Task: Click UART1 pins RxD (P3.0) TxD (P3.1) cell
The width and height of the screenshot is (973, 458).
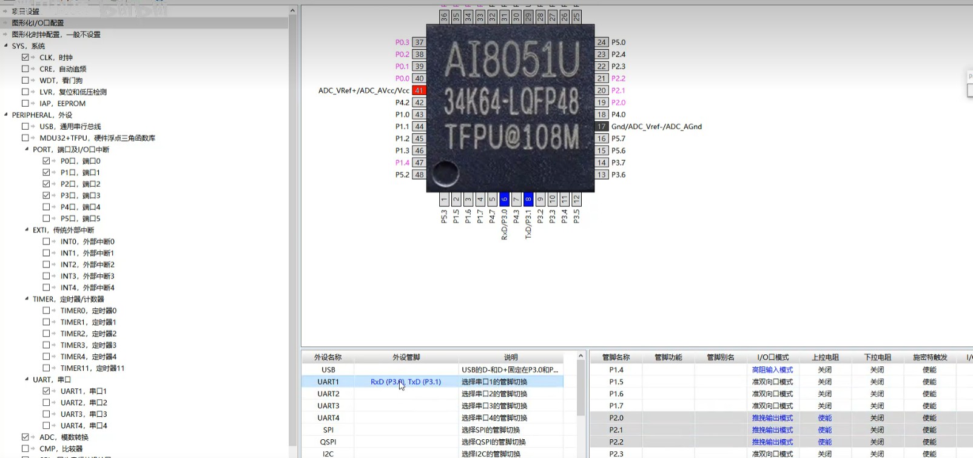Action: 406,382
